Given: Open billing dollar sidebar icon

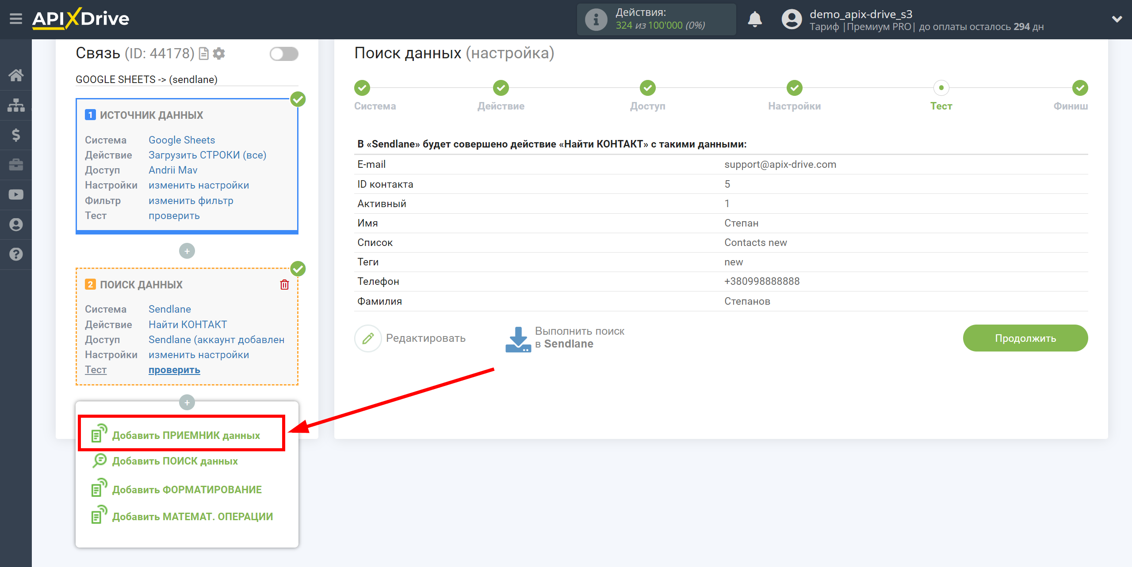Looking at the screenshot, I should pyautogui.click(x=16, y=135).
